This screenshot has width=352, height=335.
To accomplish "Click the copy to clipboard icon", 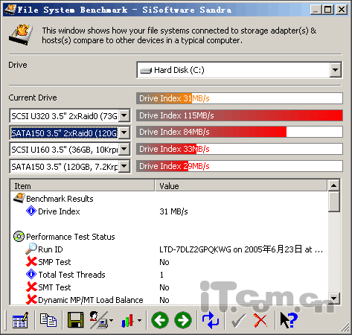I will tap(48, 320).
